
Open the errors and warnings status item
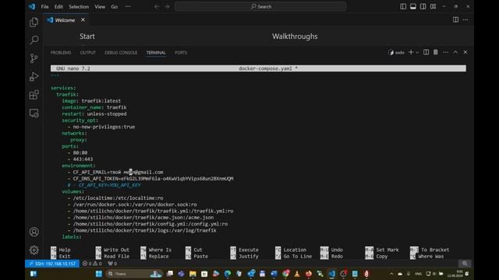click(x=92, y=264)
